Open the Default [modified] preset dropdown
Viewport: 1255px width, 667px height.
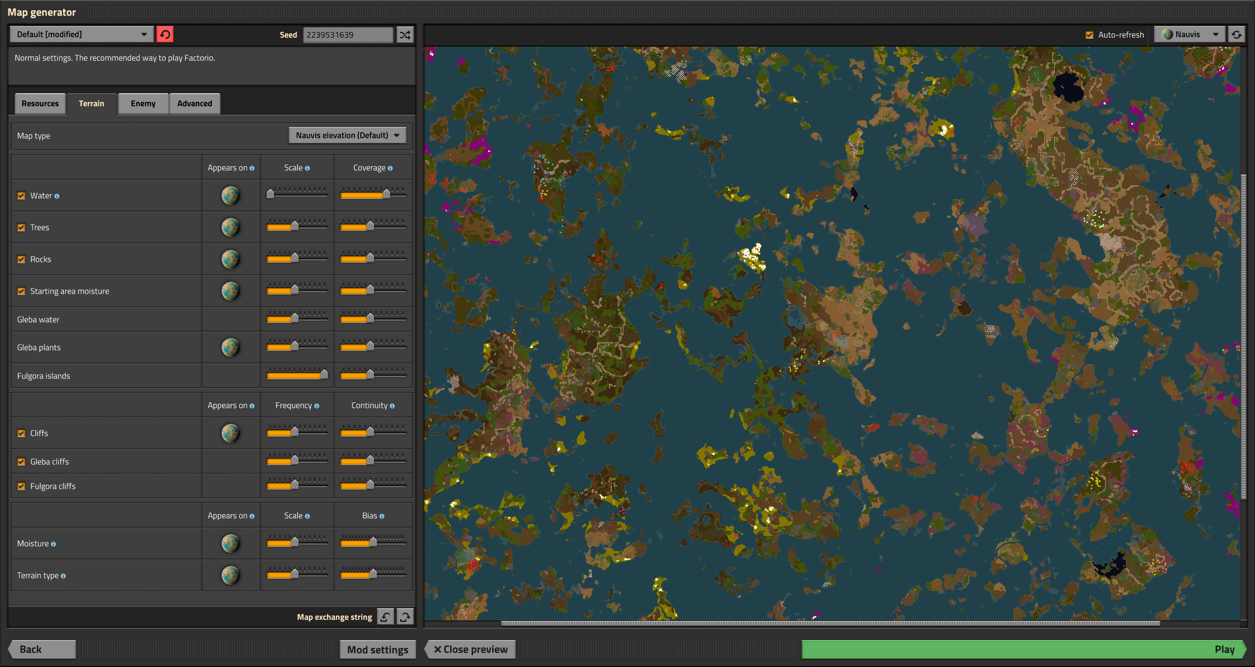(81, 34)
